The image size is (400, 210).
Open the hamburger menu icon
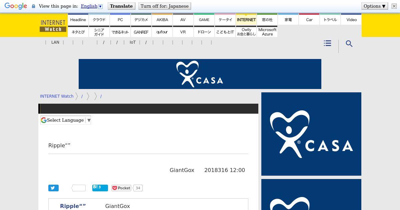pos(327,43)
